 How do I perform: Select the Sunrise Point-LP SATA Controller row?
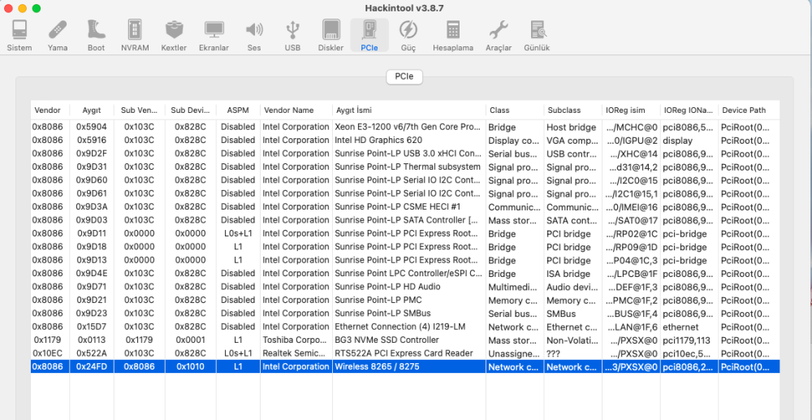(405, 220)
